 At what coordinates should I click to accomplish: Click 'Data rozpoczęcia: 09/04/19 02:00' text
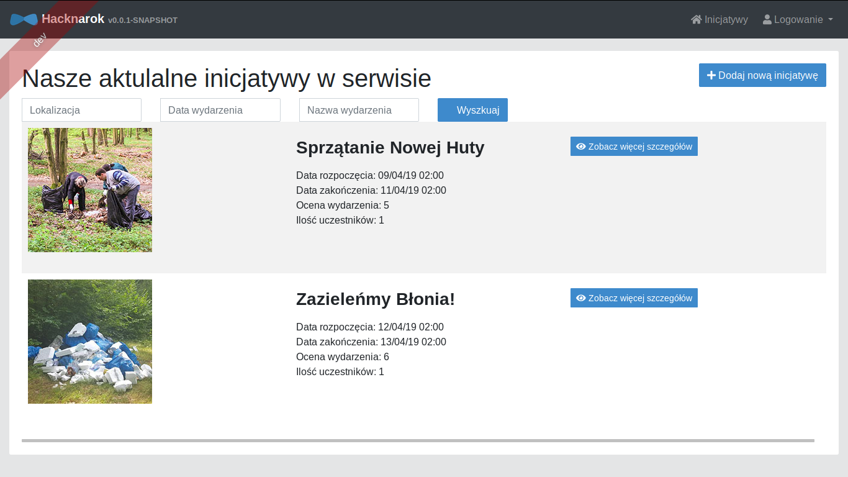[370, 176]
